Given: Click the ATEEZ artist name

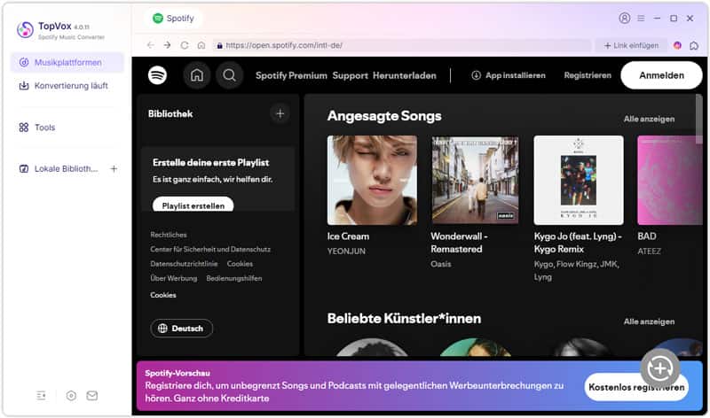Looking at the screenshot, I should coord(649,252).
